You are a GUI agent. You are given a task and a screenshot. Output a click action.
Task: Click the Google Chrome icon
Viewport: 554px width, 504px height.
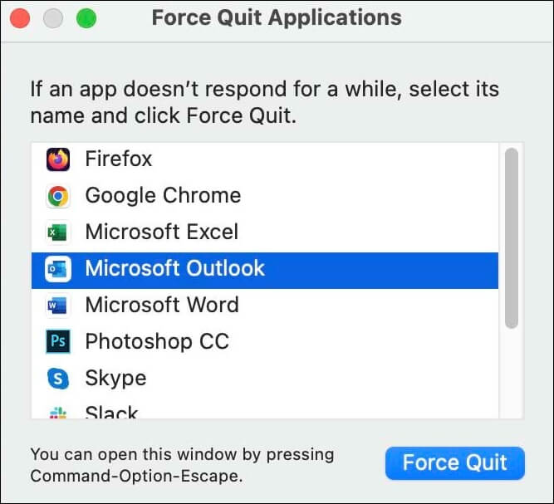point(57,195)
